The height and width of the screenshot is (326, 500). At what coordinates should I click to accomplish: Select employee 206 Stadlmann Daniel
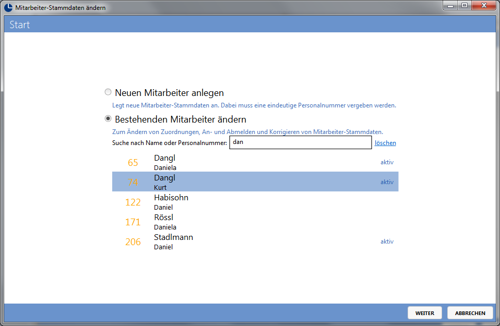[x=255, y=241]
